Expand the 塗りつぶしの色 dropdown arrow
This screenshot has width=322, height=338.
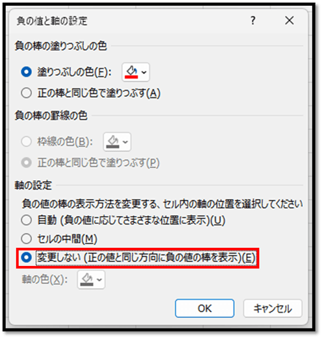(x=144, y=72)
